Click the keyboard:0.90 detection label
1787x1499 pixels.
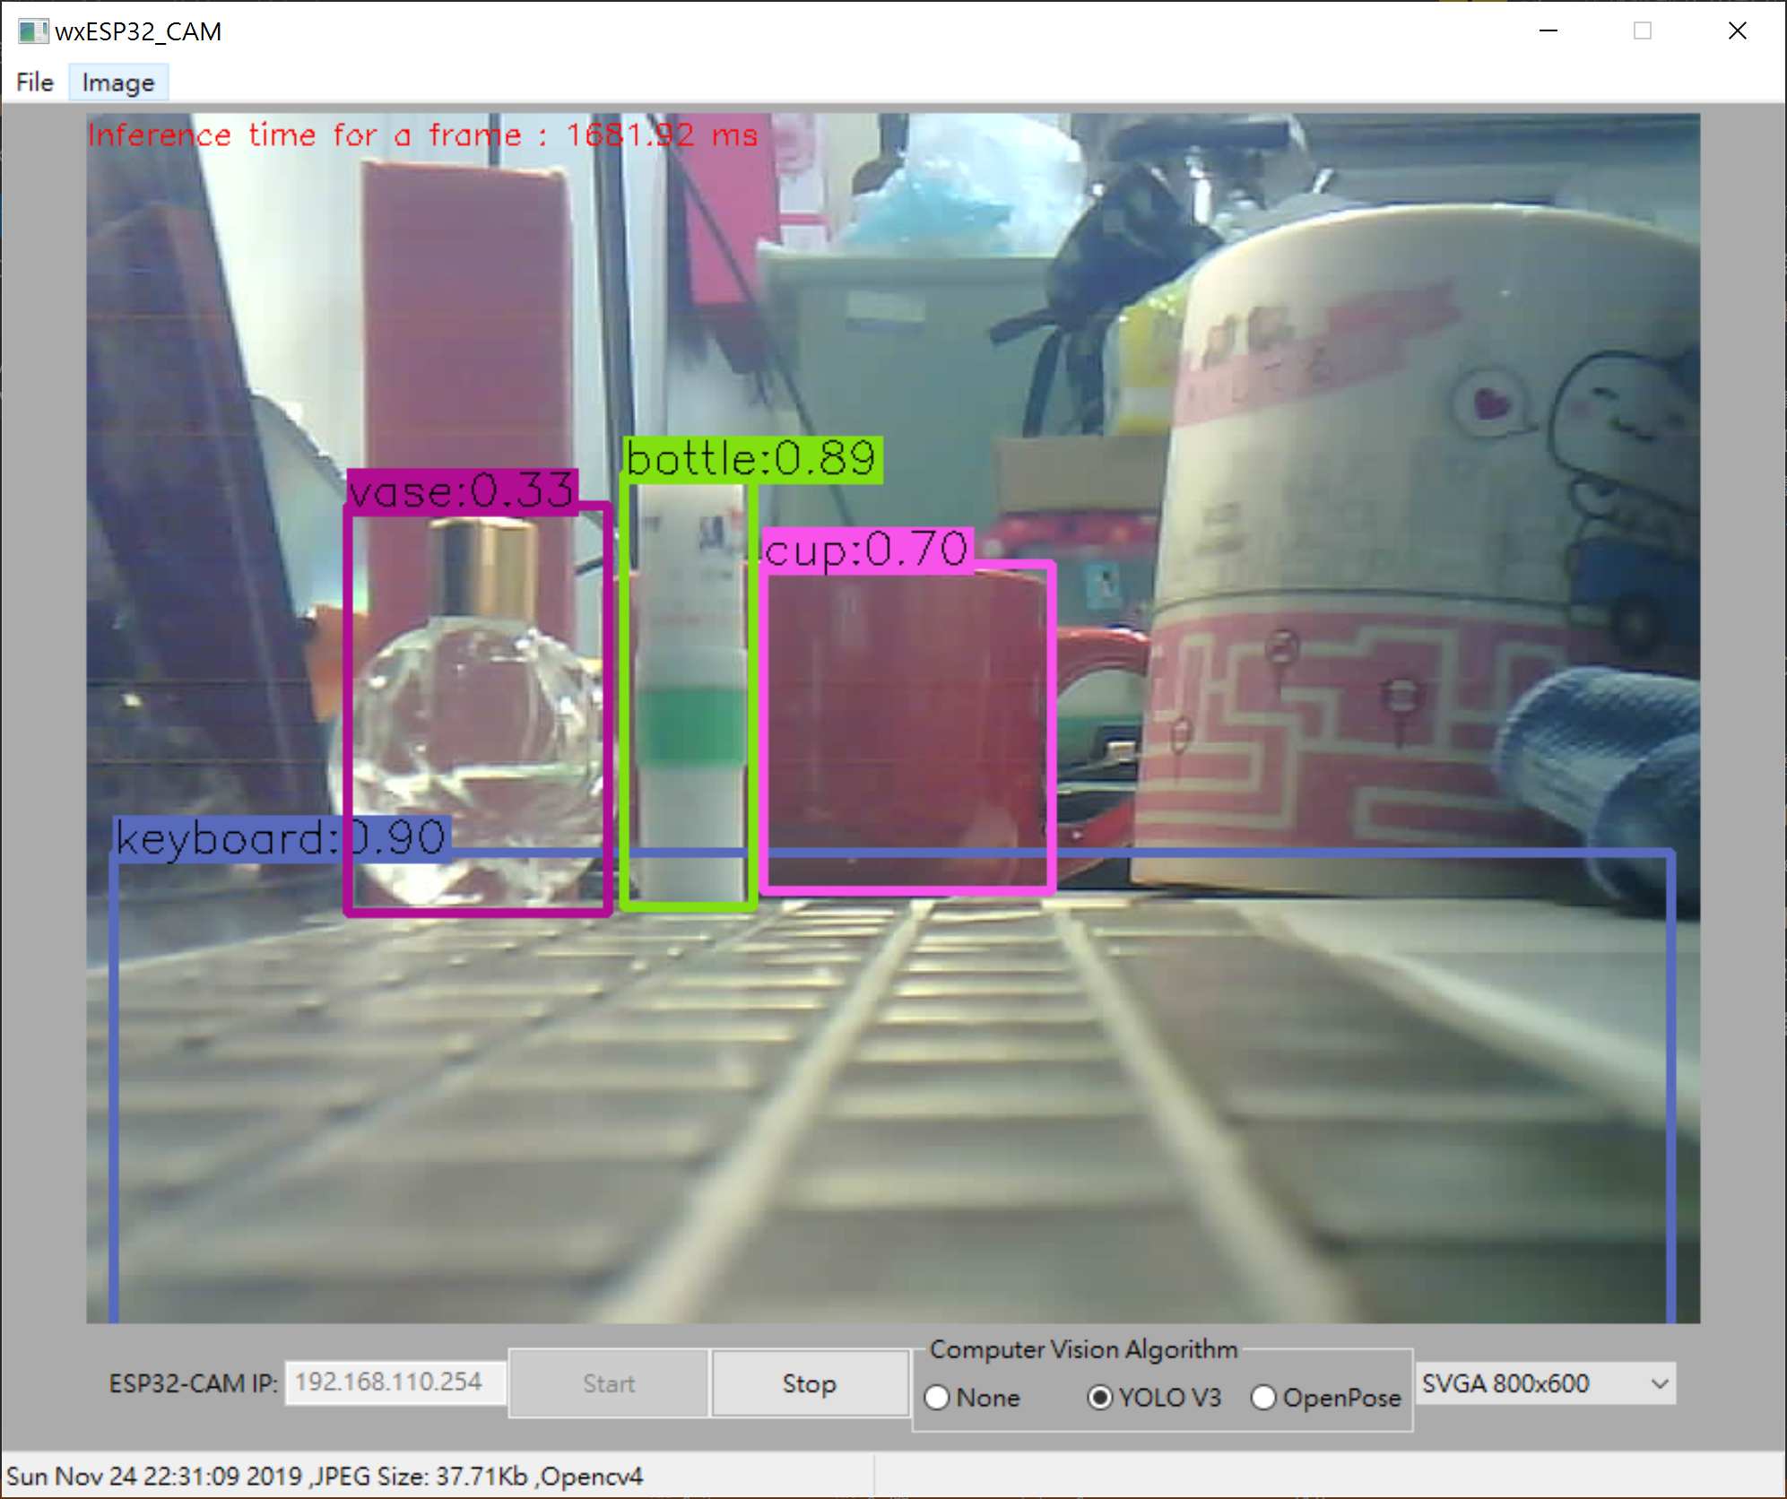click(x=280, y=838)
